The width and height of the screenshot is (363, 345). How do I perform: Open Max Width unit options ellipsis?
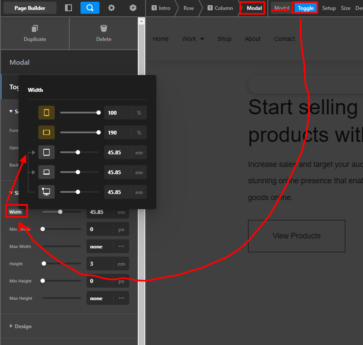click(121, 247)
